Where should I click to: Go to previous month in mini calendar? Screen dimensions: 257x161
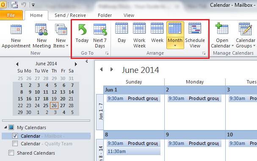click(x=17, y=64)
